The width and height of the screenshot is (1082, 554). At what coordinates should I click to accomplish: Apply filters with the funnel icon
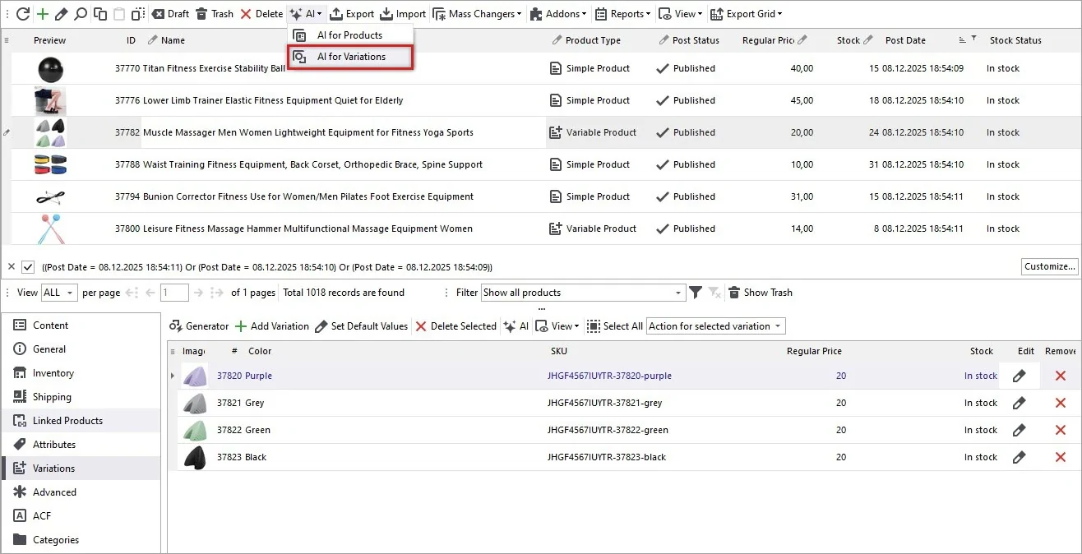(695, 293)
